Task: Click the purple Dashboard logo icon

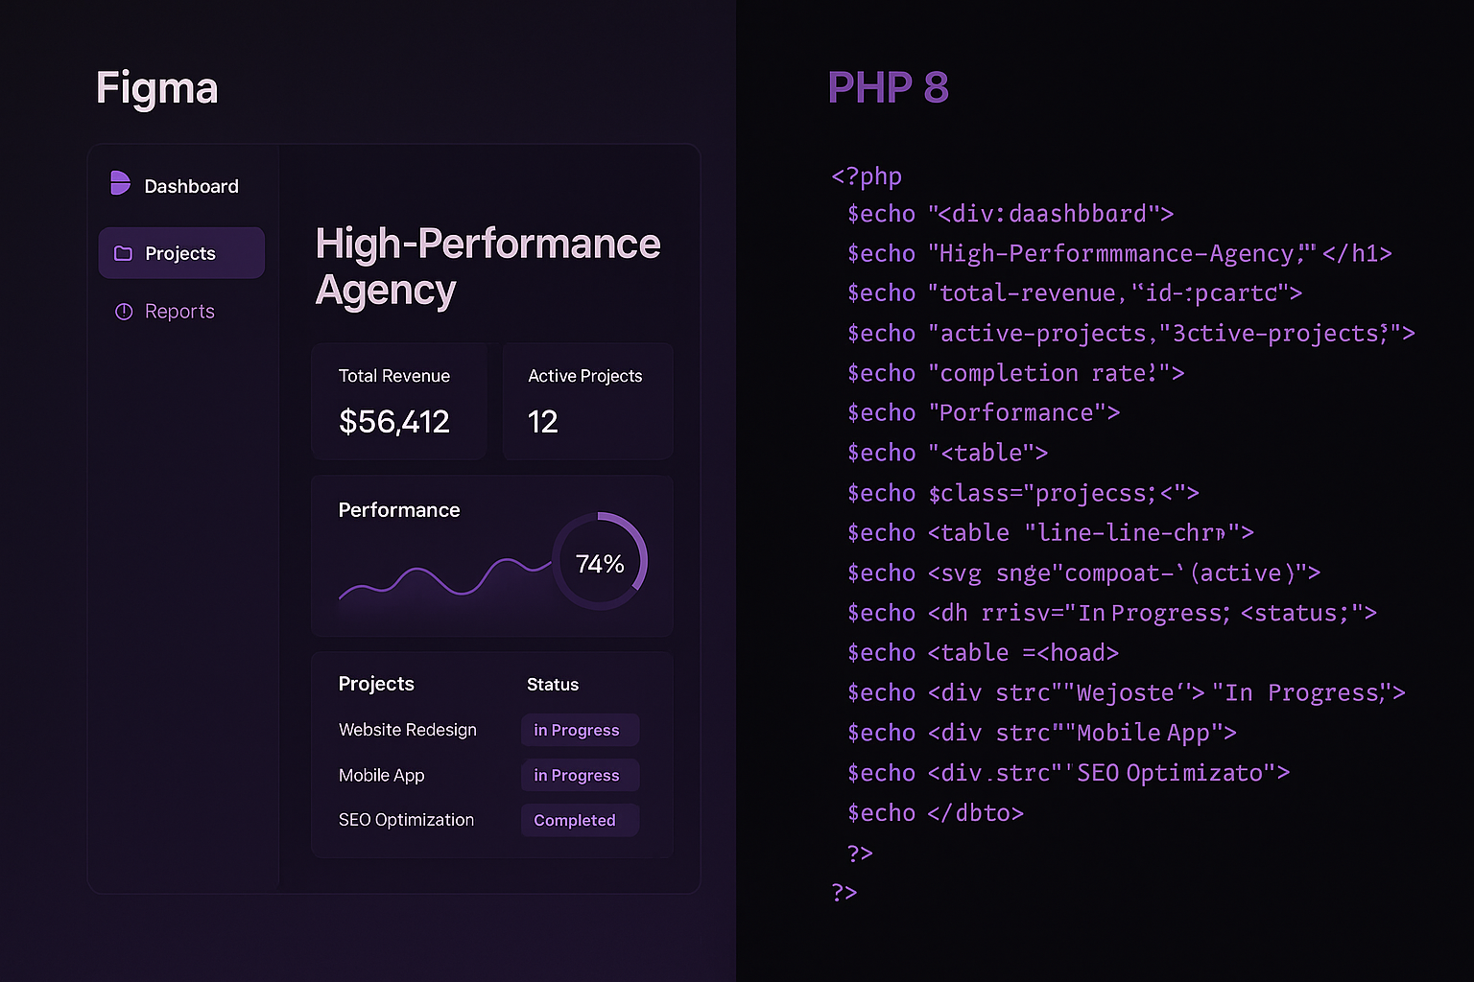Action: [x=120, y=183]
